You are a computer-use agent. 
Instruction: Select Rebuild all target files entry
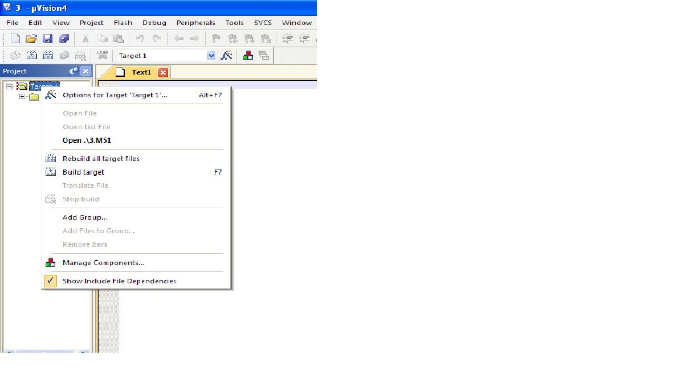[101, 159]
